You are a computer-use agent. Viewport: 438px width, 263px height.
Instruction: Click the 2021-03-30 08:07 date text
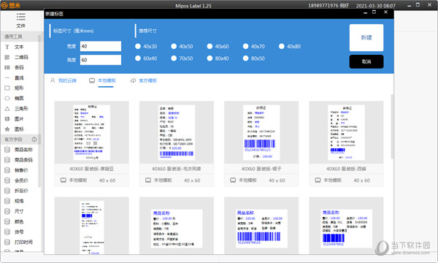[x=376, y=6]
